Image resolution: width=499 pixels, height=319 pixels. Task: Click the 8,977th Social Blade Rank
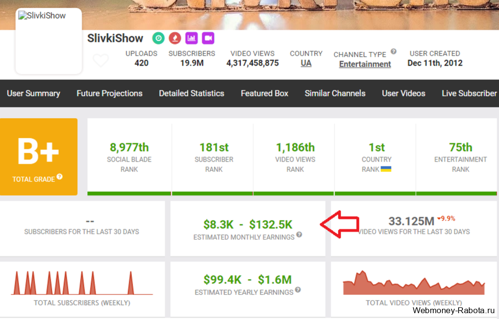tap(129, 147)
